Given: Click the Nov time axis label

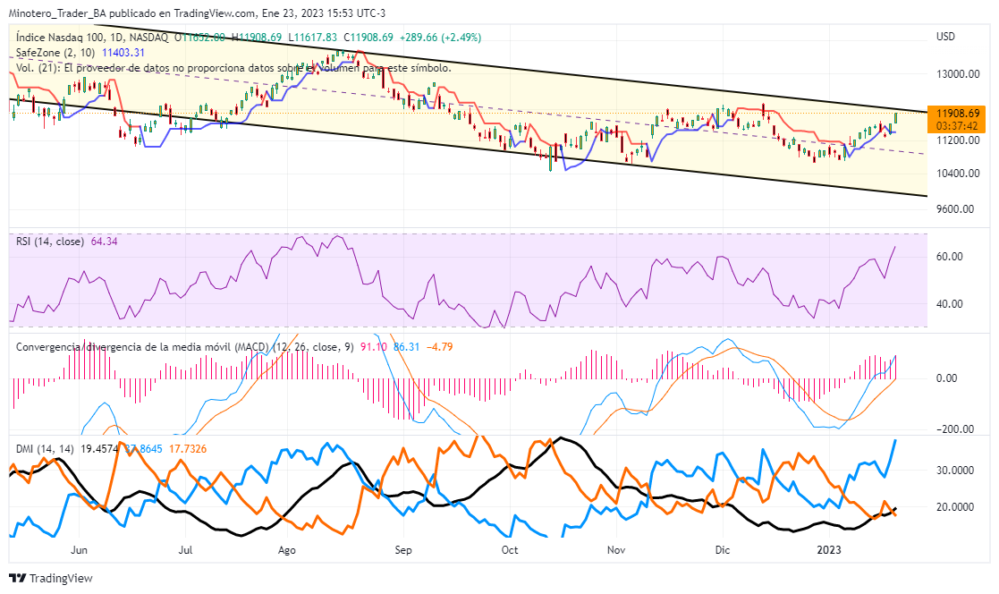Looking at the screenshot, I should click(x=616, y=550).
